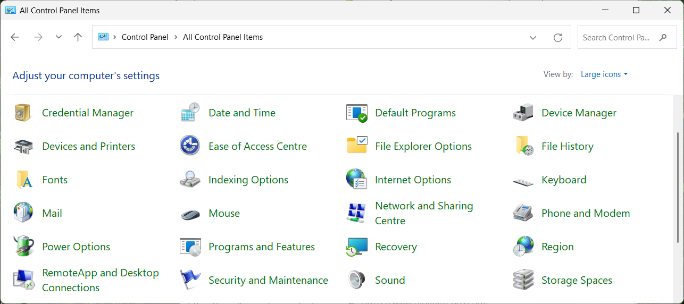
Task: Open the Programs and Features link
Action: click(262, 247)
